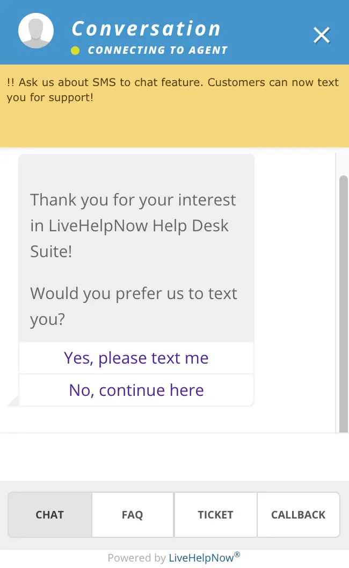Click the chat message bubble from agent
This screenshot has height=568, width=349.
click(136, 247)
